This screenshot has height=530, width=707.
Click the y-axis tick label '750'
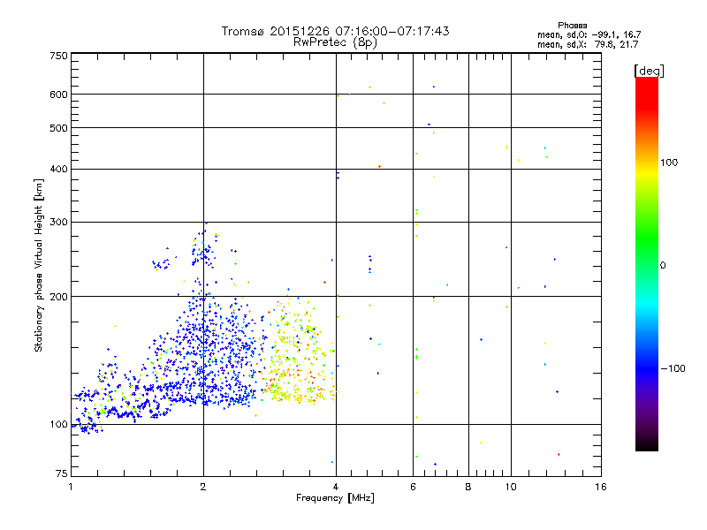click(x=58, y=56)
